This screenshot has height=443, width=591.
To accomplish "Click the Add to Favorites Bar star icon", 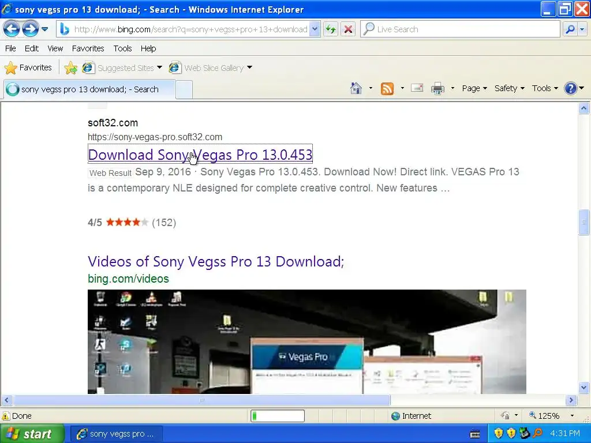I will (70, 68).
